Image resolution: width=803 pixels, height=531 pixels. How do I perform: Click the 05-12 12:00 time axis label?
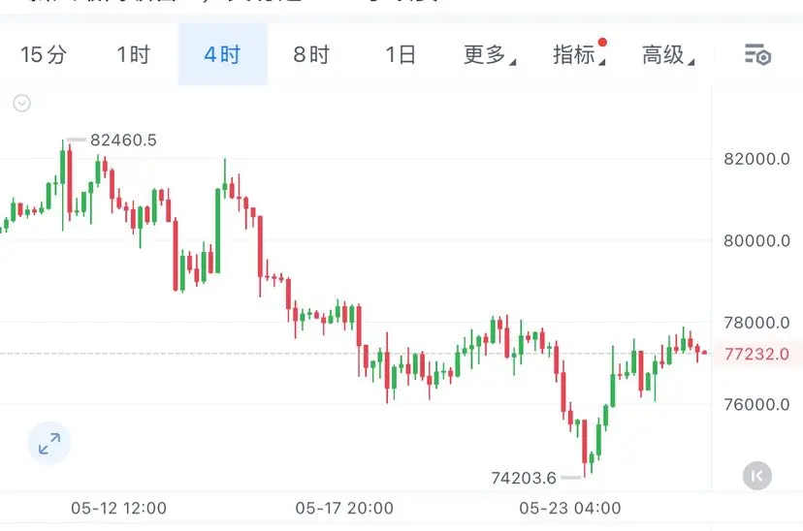click(119, 508)
